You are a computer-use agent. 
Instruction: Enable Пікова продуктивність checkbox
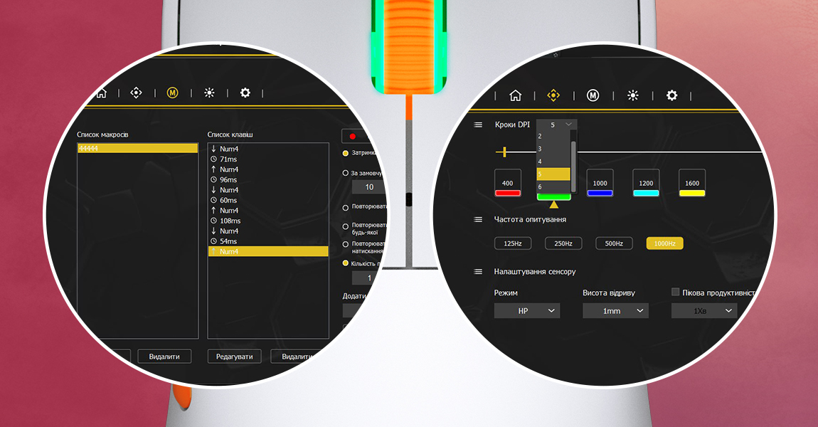click(676, 292)
